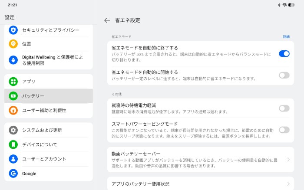Enable スマートパワーセービングモード switch
Screen dimensions: 304x190
click(284, 130)
